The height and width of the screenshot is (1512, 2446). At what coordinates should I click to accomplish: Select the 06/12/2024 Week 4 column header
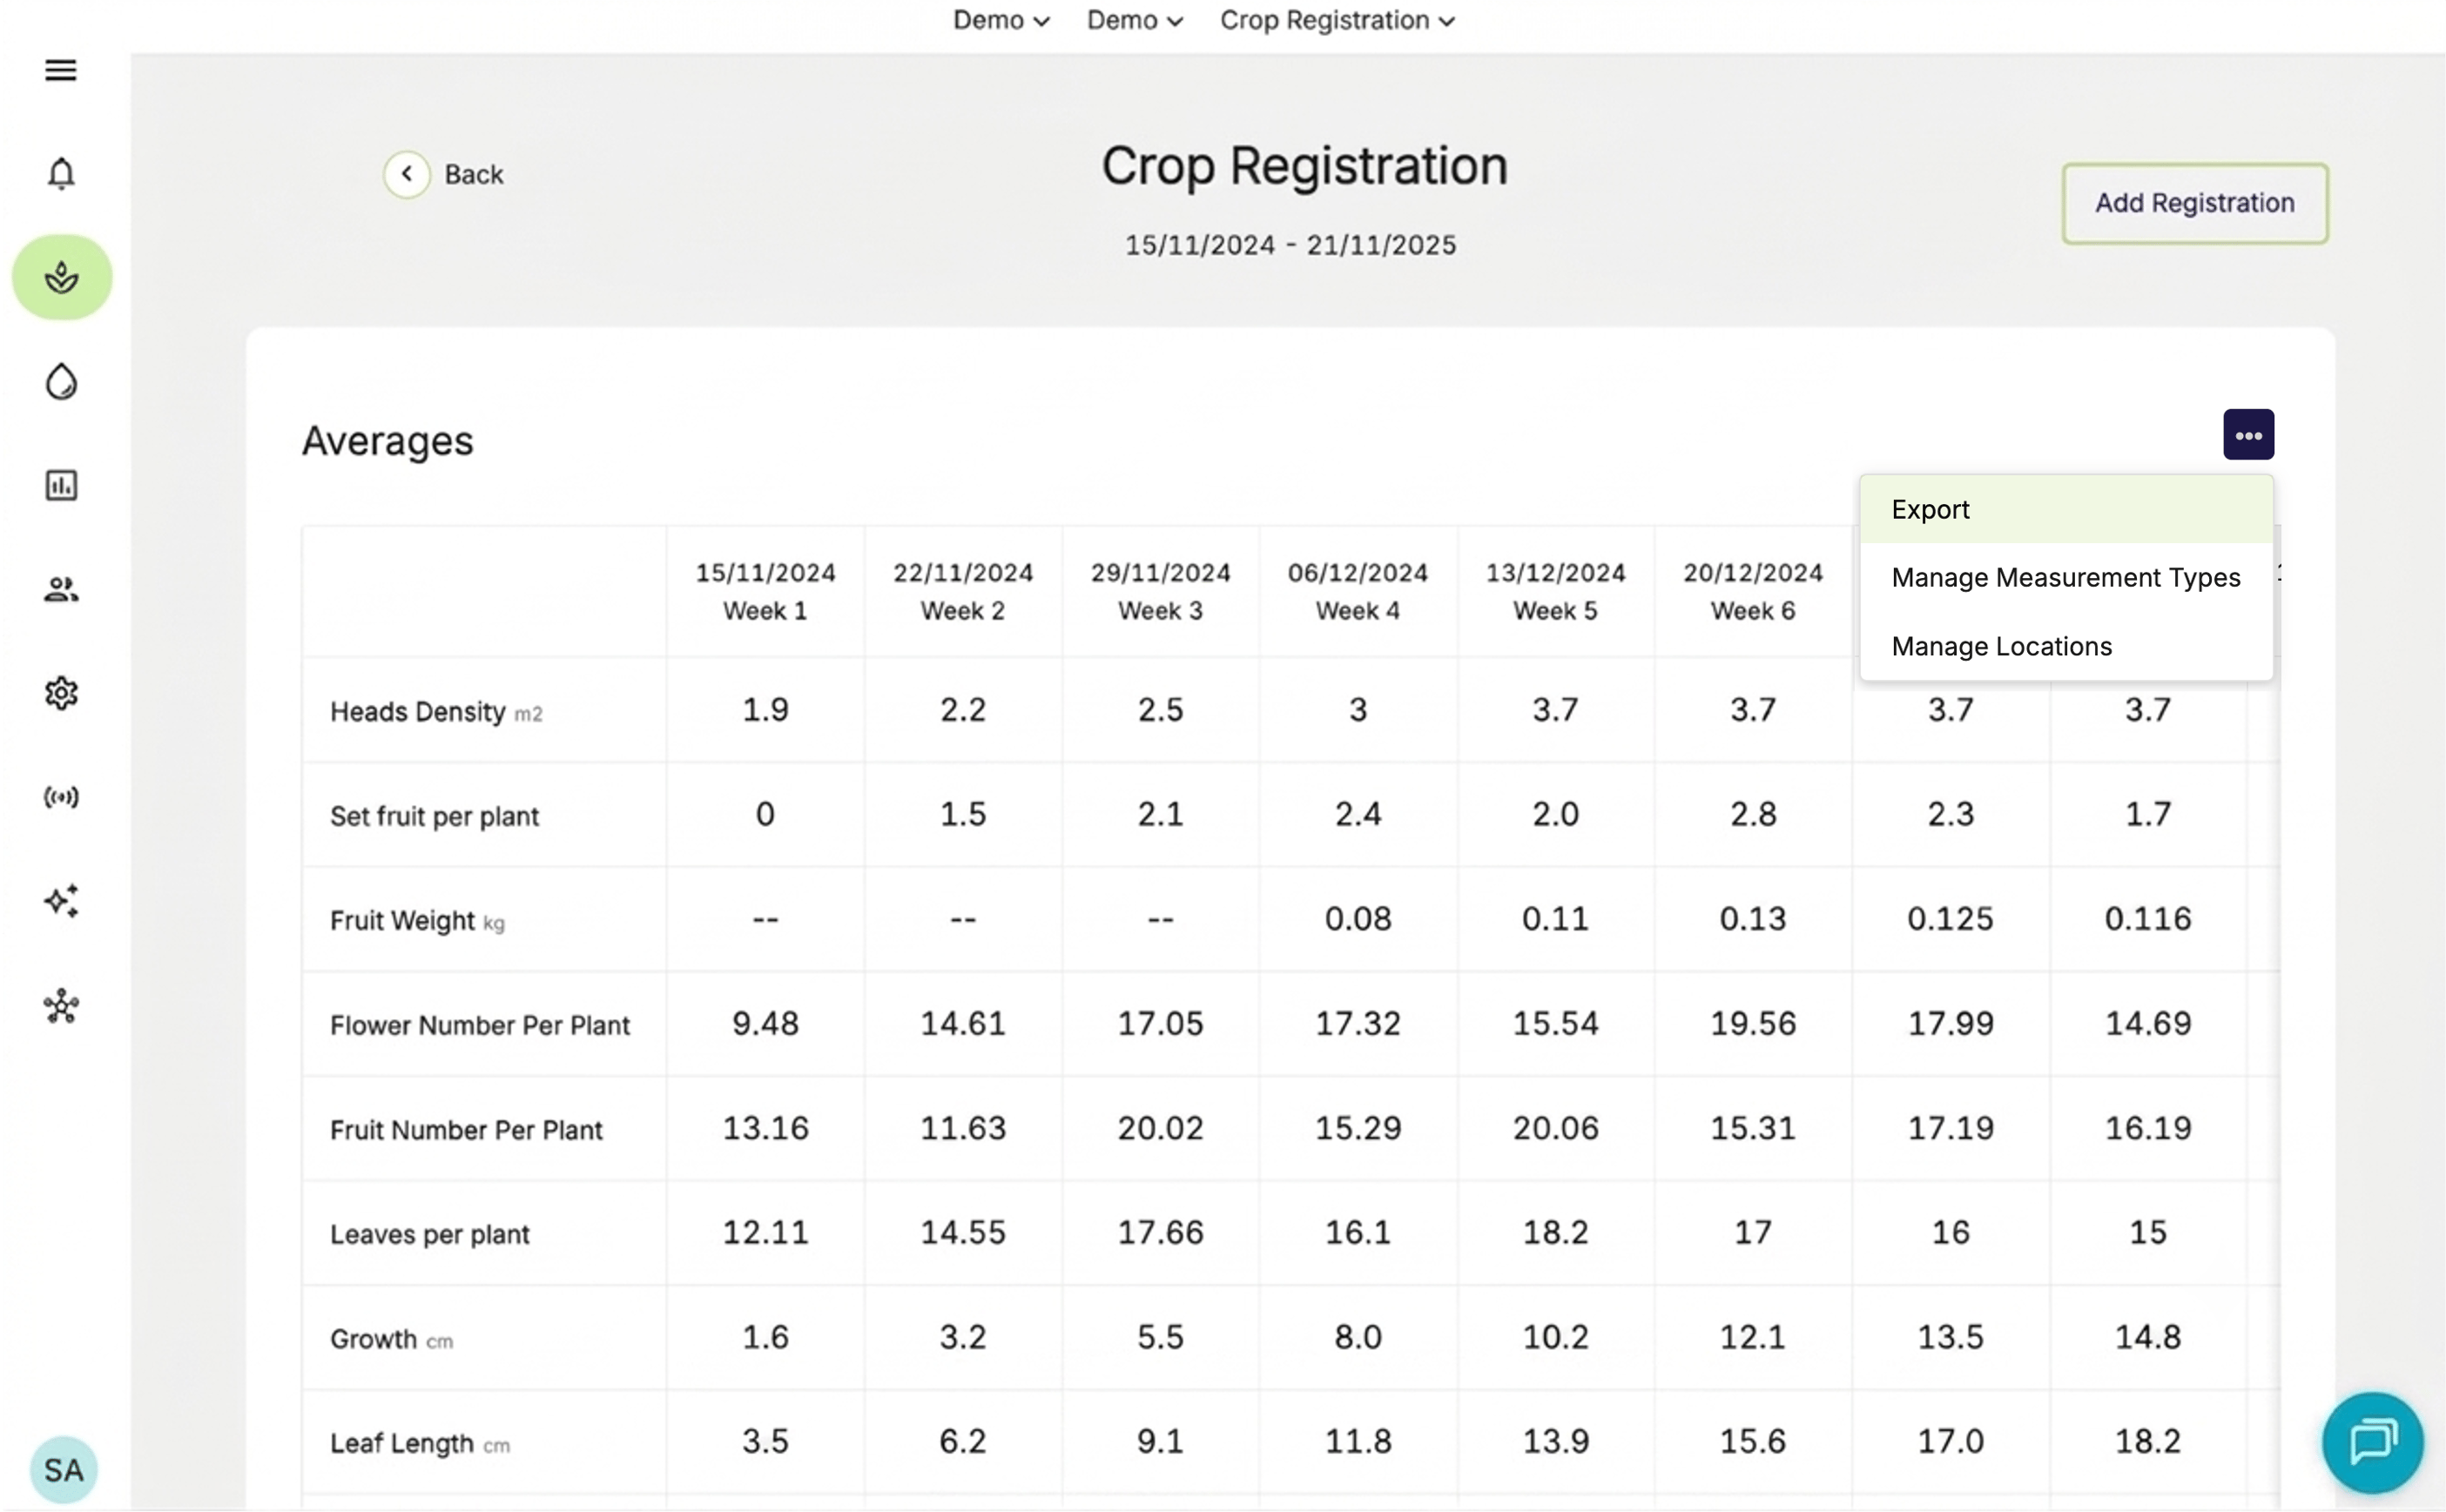pos(1358,591)
